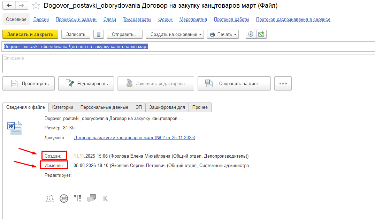375x219 pixels.
Task: Open the Трудозатраты link
Action: [x=137, y=20]
